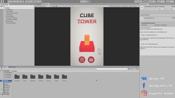Toggle Mute Audio in Game view
The image size is (175, 98).
pos(124,6)
